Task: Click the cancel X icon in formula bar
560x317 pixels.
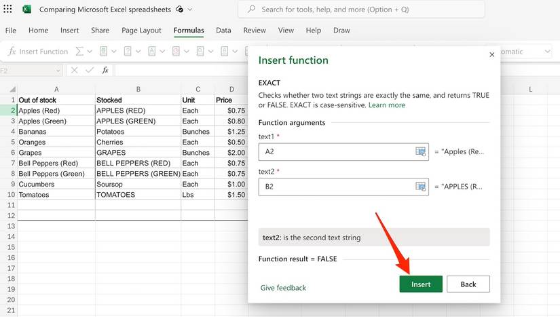Action: click(74, 71)
